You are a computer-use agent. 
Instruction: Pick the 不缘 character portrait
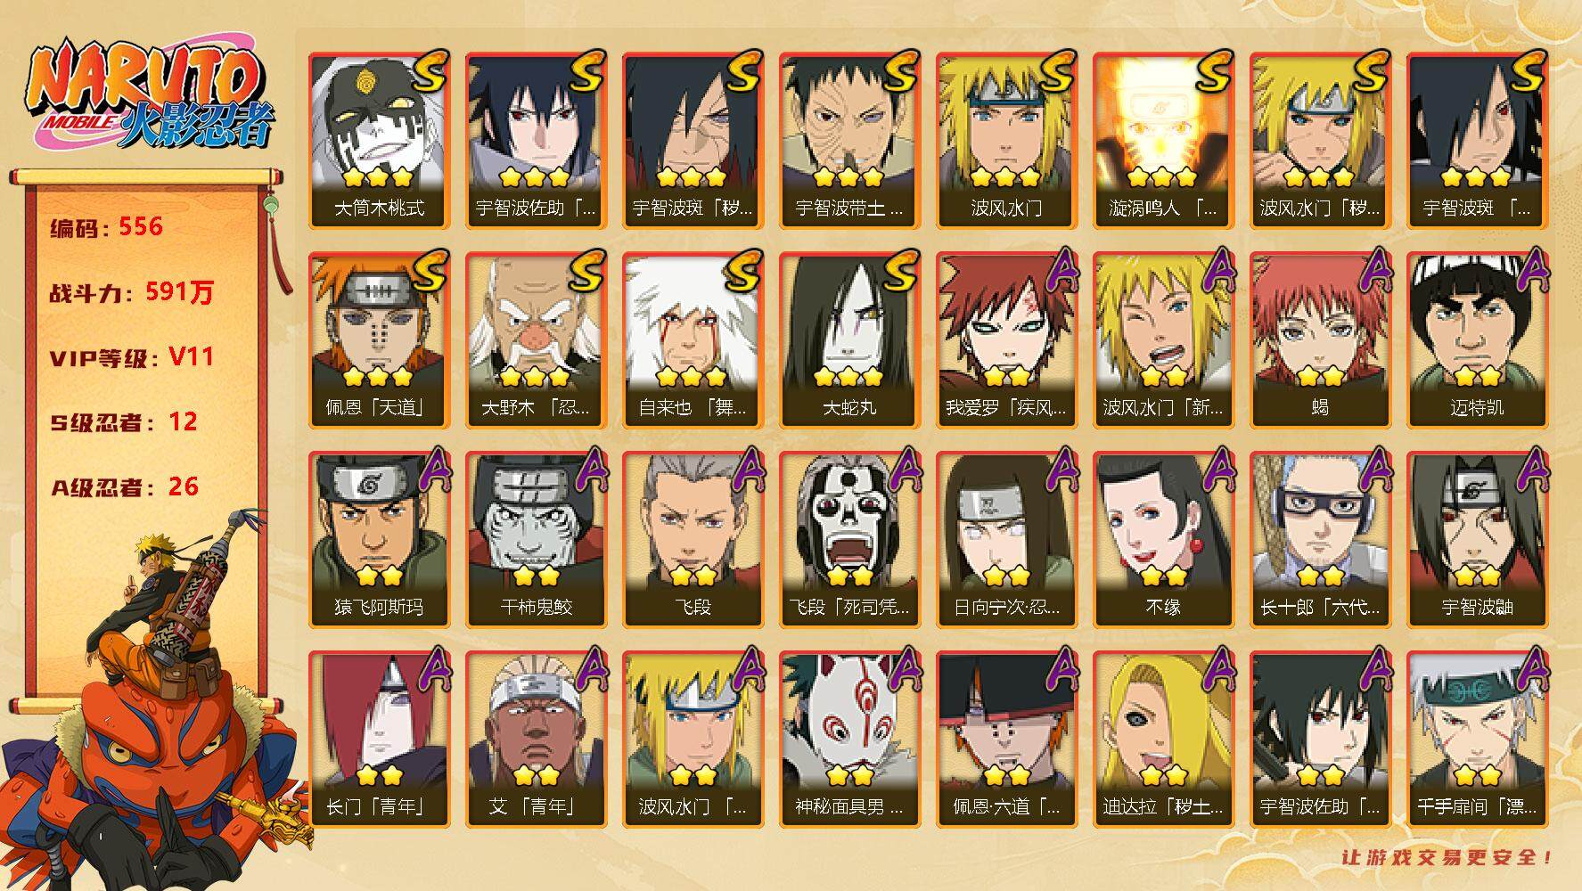pos(1163,540)
